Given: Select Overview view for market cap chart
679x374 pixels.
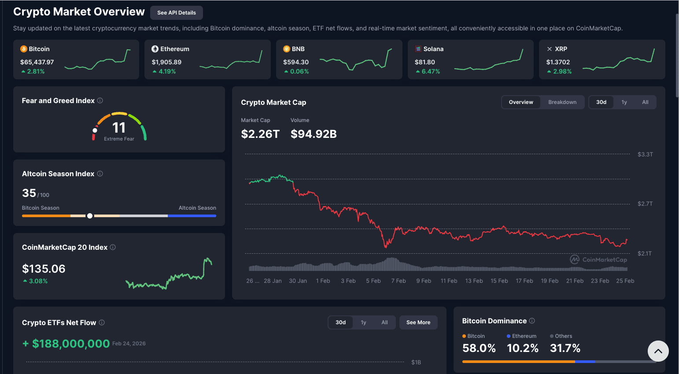Looking at the screenshot, I should point(521,102).
